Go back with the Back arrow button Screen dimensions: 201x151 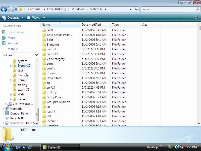tap(4, 9)
